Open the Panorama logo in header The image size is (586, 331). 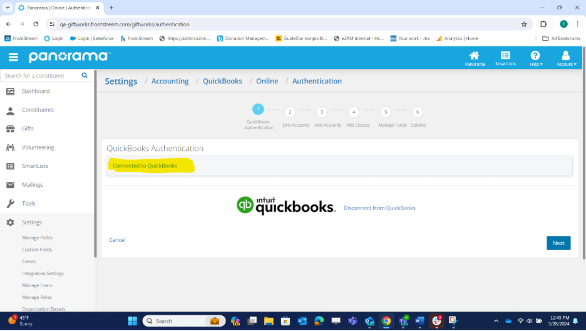click(x=69, y=57)
